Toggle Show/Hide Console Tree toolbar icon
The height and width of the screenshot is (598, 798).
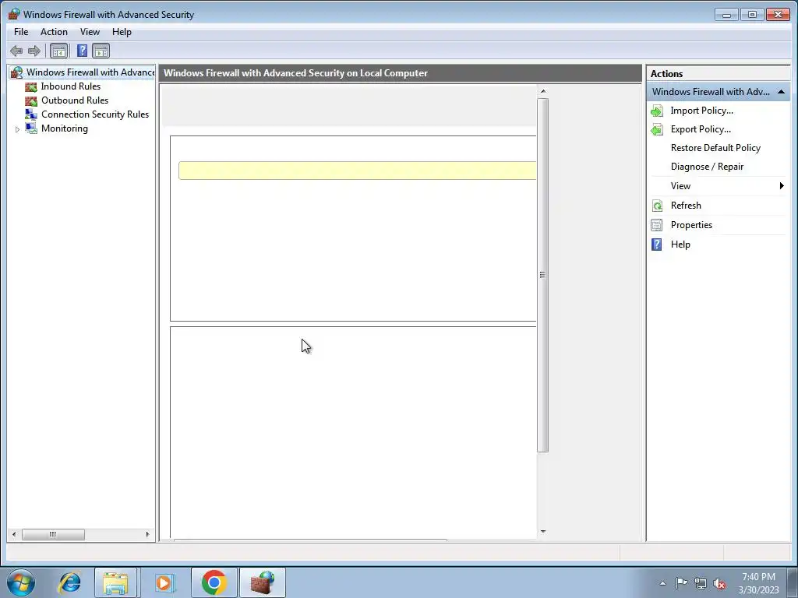59,51
